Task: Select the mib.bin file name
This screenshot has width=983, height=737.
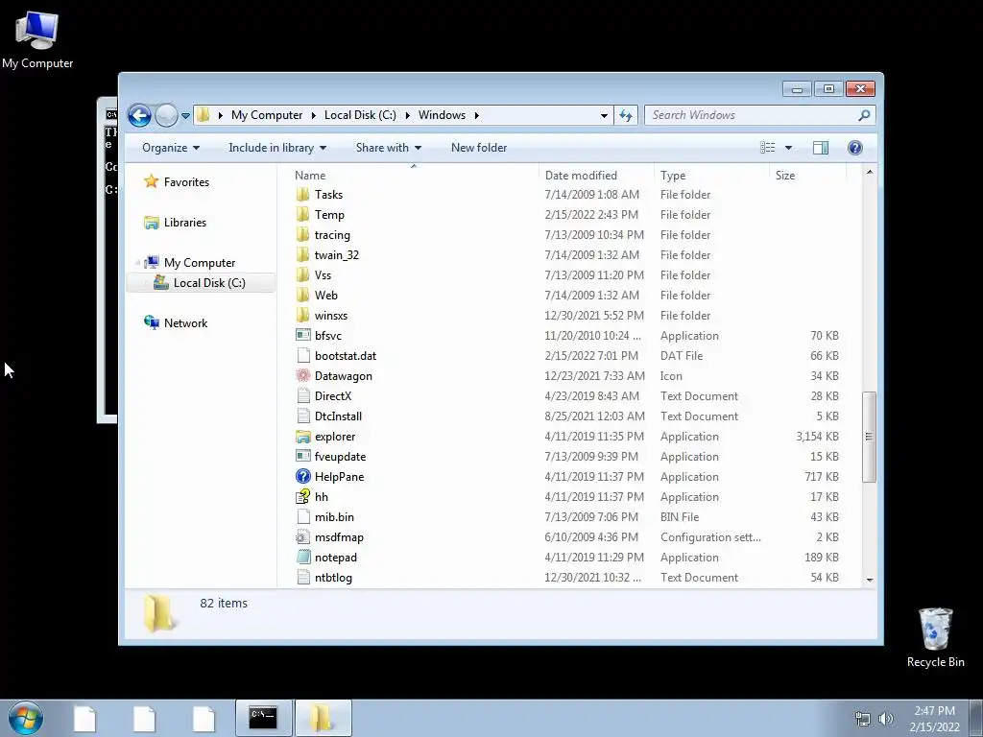Action: (334, 517)
